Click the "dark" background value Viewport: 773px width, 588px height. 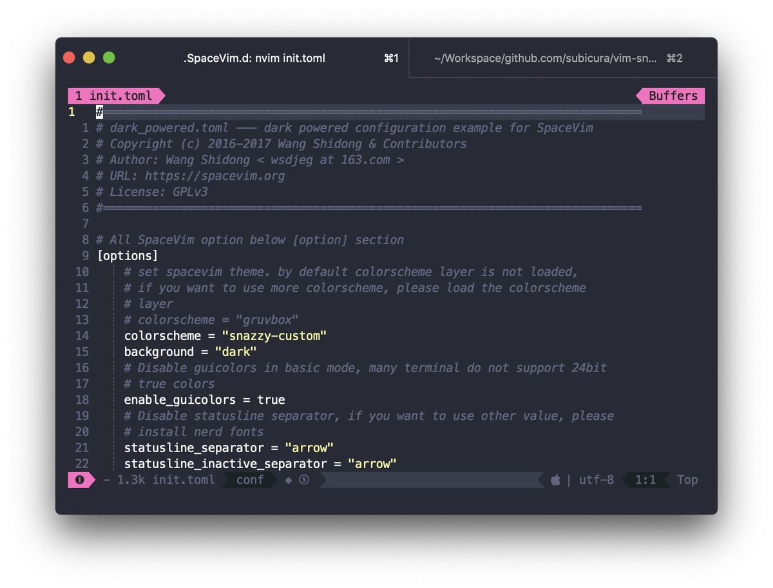pos(236,352)
